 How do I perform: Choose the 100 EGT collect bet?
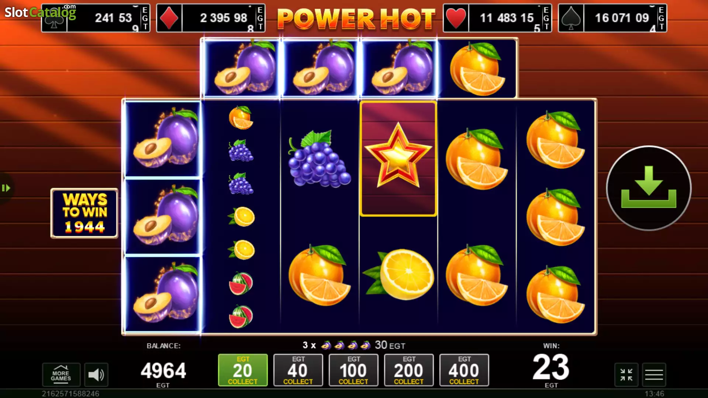click(x=353, y=370)
